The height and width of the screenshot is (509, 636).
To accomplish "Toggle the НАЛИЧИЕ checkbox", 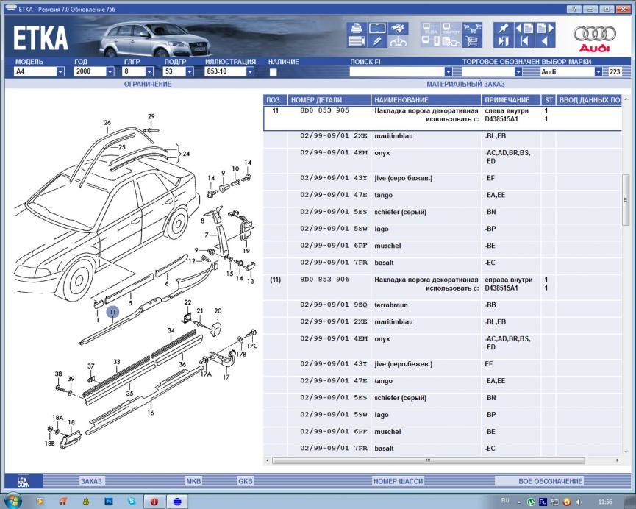I will [x=273, y=72].
